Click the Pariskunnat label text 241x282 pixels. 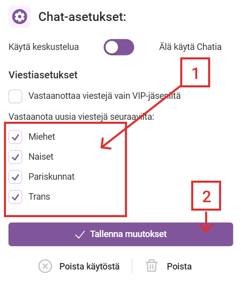51,176
